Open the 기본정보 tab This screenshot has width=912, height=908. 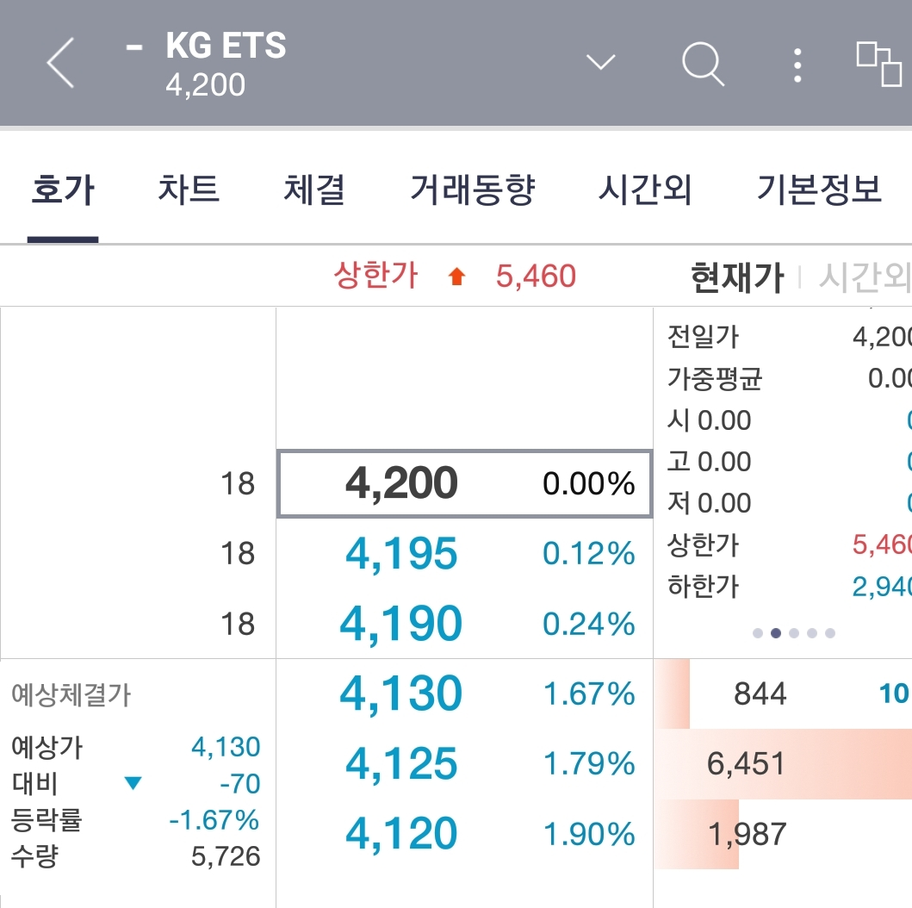[819, 190]
